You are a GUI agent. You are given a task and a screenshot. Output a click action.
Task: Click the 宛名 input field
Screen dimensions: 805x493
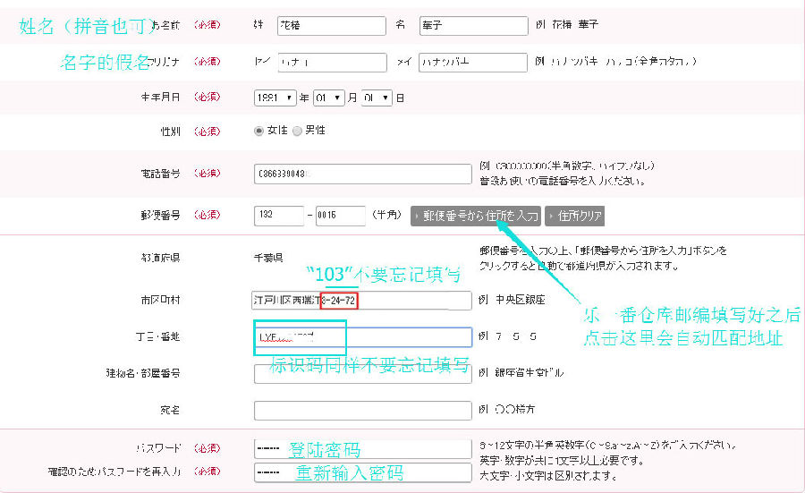click(x=362, y=410)
